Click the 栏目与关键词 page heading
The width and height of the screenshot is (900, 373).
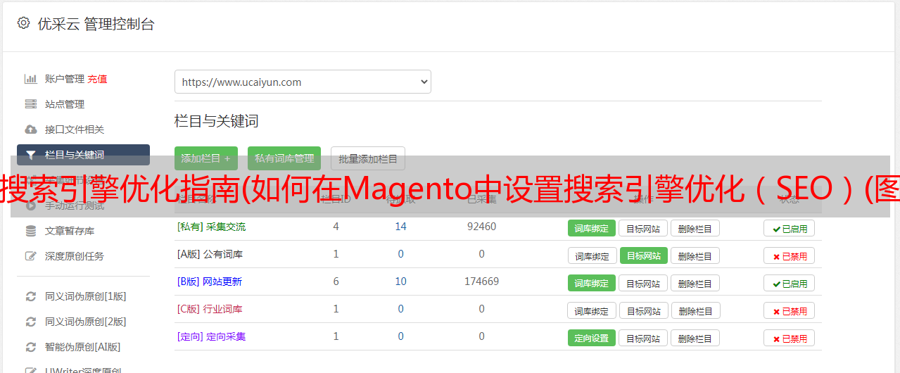[217, 121]
